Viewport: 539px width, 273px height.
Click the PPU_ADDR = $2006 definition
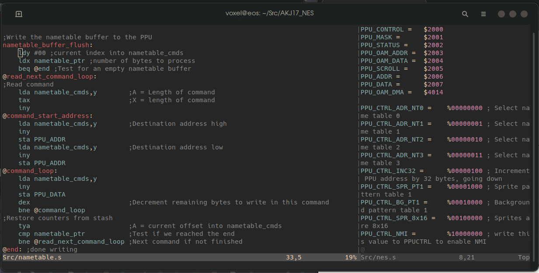tap(402, 76)
